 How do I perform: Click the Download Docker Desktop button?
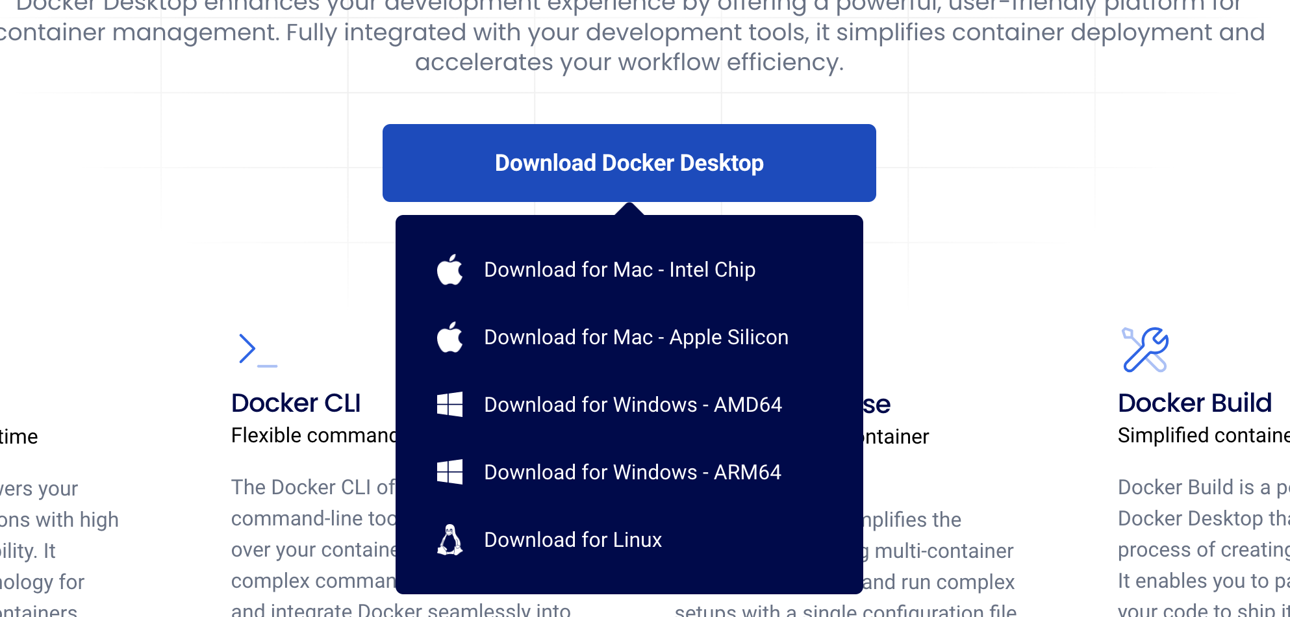coord(629,163)
